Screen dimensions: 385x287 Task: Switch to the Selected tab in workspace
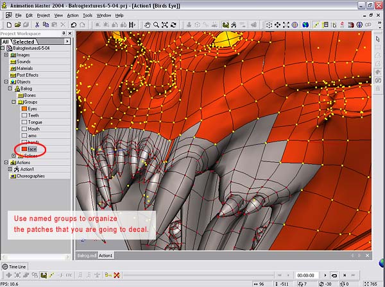[24, 42]
